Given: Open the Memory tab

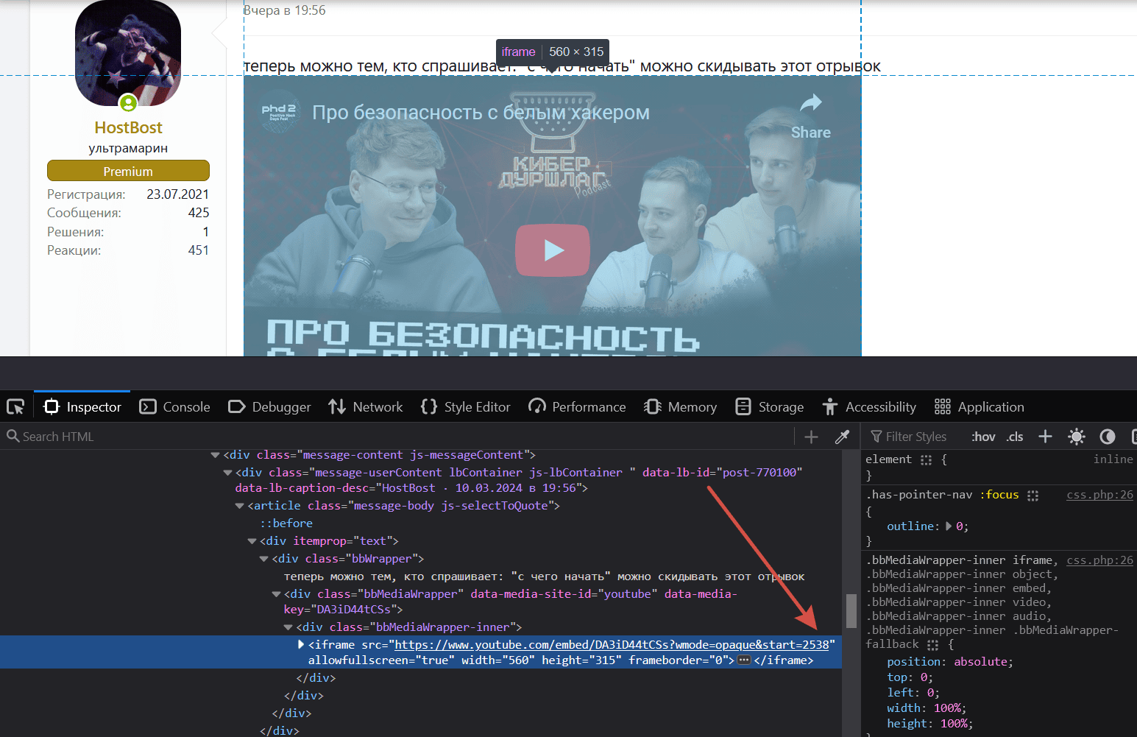Looking at the screenshot, I should click(x=680, y=407).
